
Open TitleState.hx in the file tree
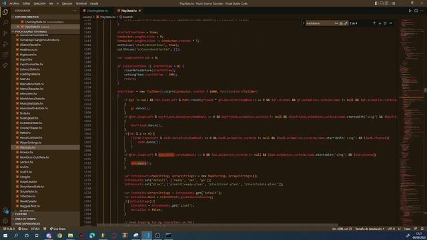click(27, 197)
